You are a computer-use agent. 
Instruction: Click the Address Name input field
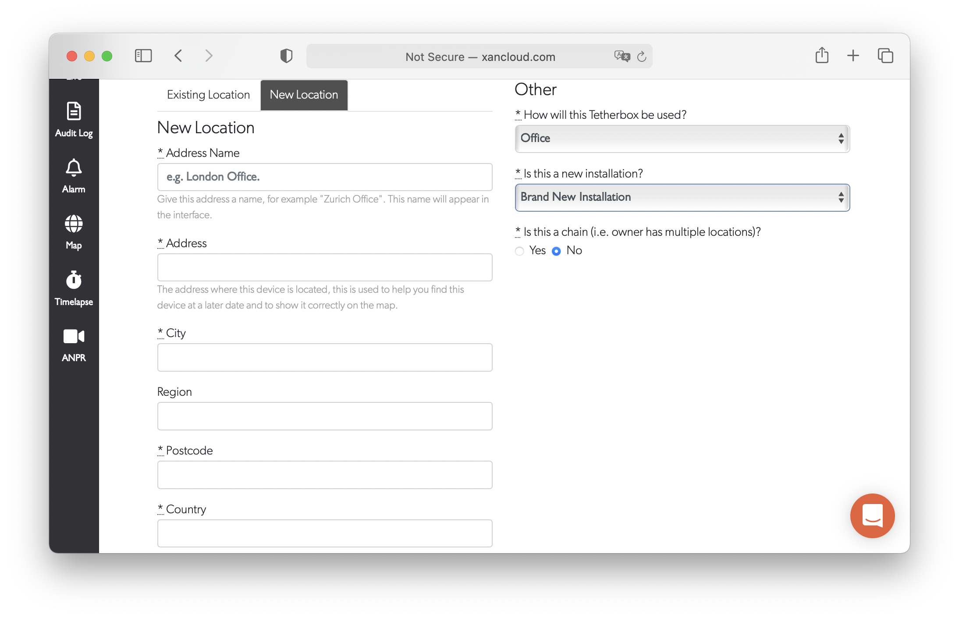point(324,177)
